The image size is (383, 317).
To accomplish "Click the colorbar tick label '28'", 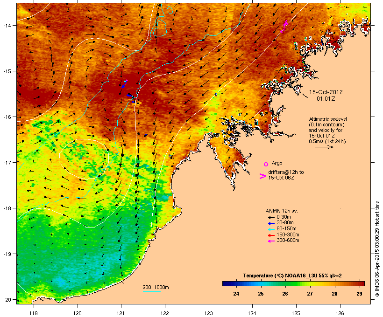I will 334,294.
